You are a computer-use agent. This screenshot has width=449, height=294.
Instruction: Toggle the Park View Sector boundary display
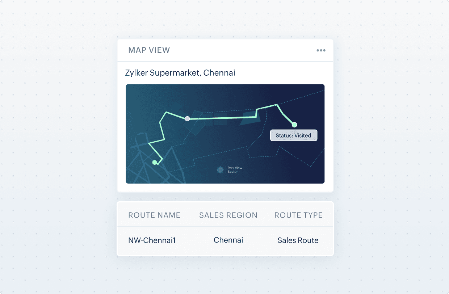(220, 169)
